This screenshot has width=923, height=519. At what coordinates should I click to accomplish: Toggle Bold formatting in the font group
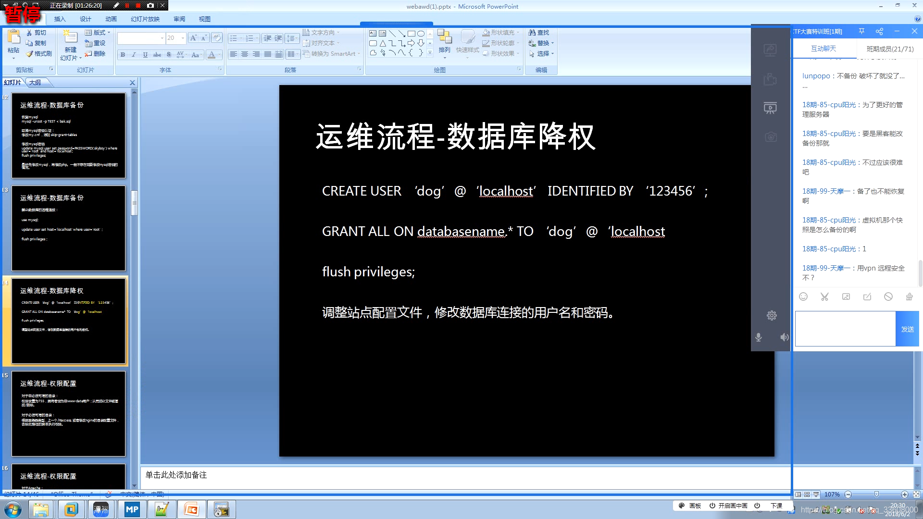(x=123, y=55)
